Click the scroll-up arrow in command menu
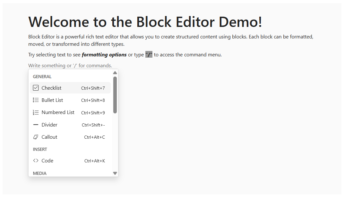Image resolution: width=344 pixels, height=197 pixels. [x=115, y=72]
